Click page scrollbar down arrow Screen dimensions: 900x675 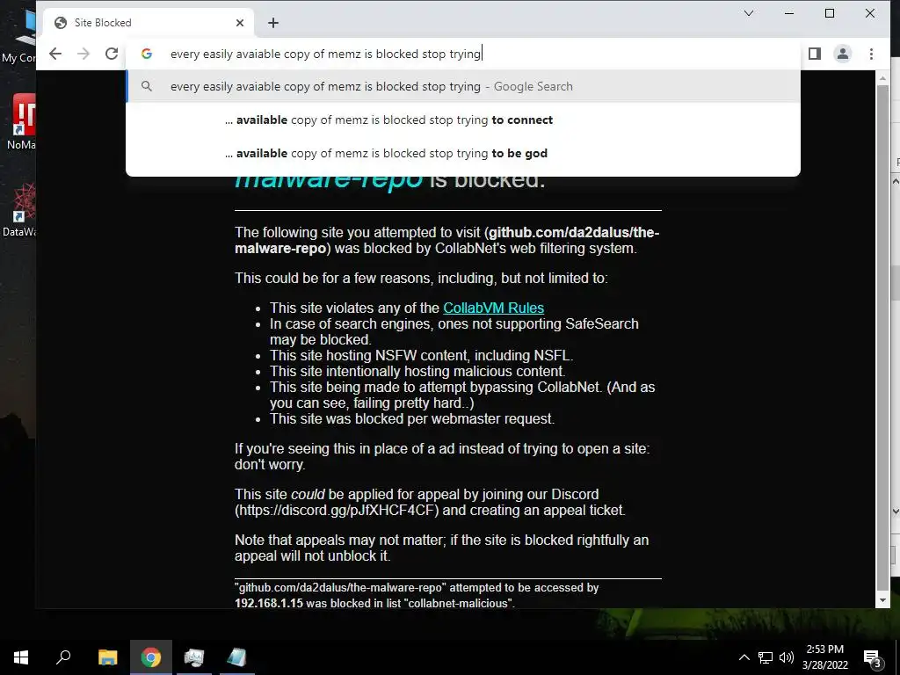[x=882, y=600]
